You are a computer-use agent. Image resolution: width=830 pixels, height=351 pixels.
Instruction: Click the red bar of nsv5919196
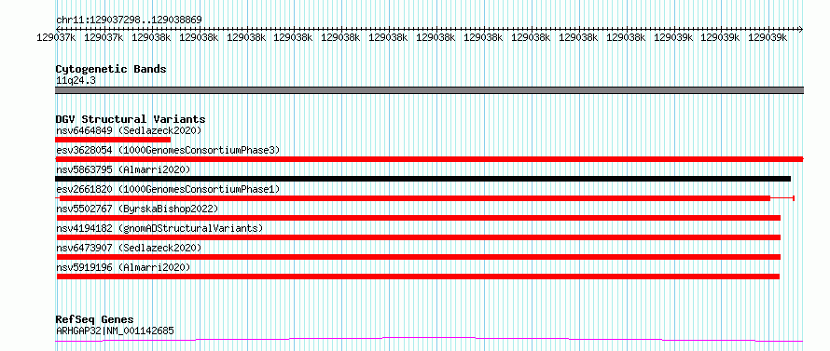[x=418, y=277]
